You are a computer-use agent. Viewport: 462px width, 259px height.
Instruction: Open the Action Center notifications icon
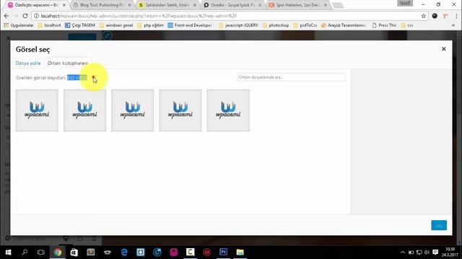(x=435, y=253)
